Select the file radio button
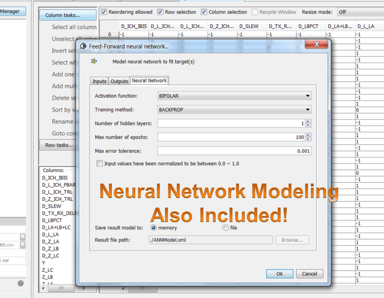This screenshot has height=298, width=384. point(225,228)
